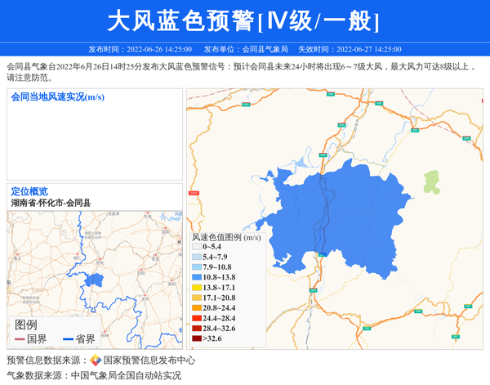Pick the 5.4~7.9 wind speed color swatch
The image size is (490, 385).
coord(197,257)
